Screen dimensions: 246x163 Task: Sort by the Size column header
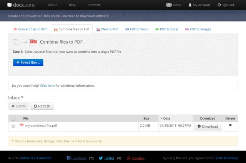click(x=146, y=118)
